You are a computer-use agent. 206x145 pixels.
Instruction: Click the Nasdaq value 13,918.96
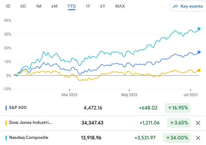(x=91, y=138)
